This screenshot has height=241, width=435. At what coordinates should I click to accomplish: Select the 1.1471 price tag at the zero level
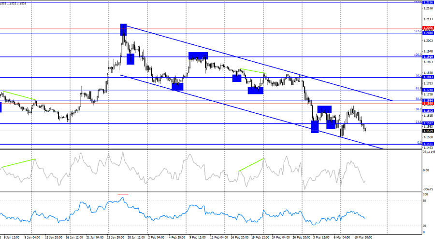tap(428, 144)
